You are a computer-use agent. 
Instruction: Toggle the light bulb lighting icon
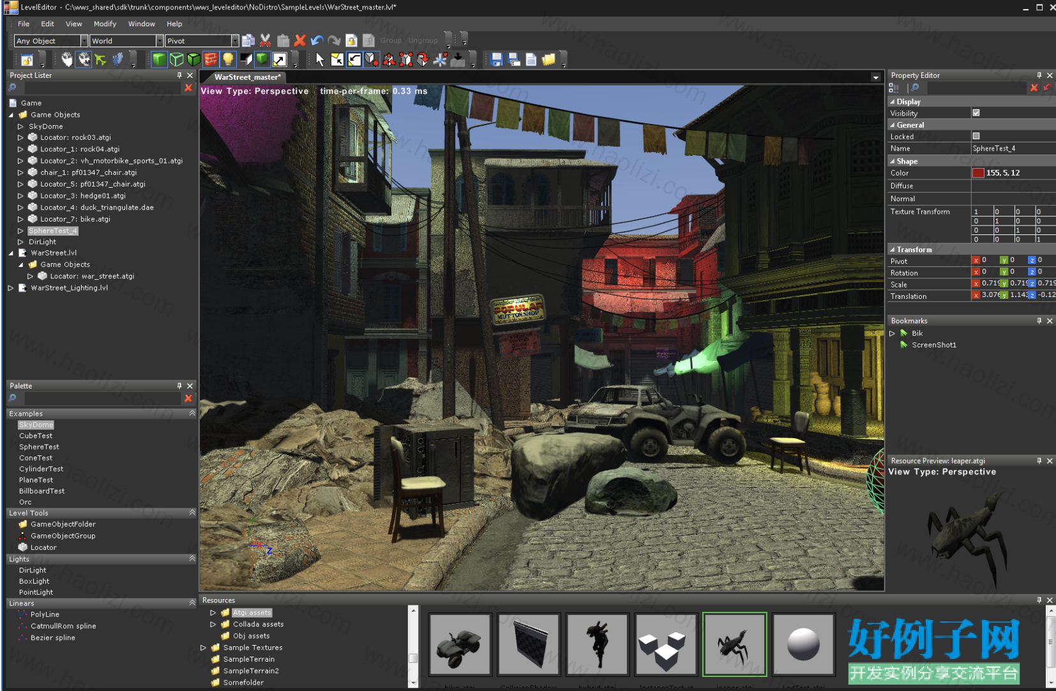228,59
